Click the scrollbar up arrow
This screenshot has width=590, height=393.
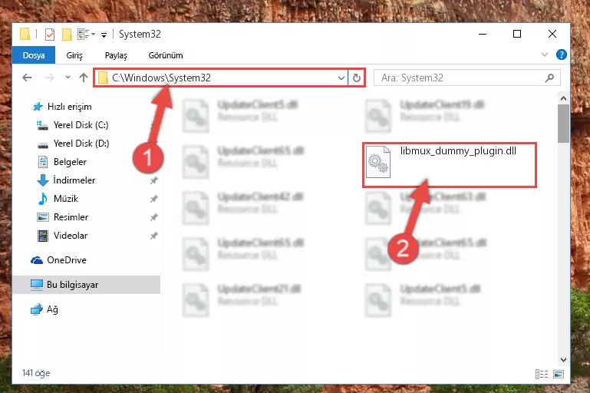click(x=563, y=98)
